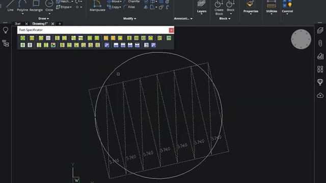
Task: Open the structure tree panel in the left sidebar
Action: click(6, 43)
